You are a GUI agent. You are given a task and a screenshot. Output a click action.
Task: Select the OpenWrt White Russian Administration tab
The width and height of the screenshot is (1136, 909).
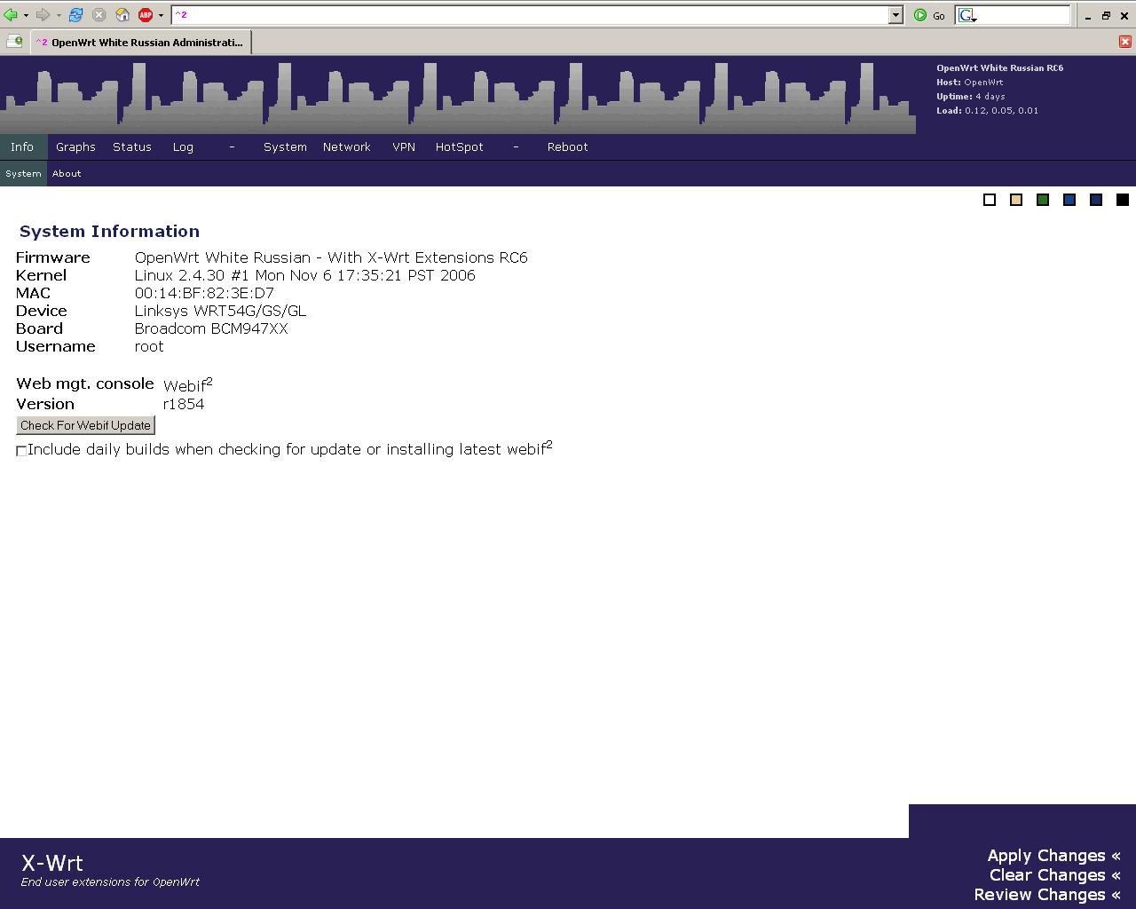coord(141,42)
